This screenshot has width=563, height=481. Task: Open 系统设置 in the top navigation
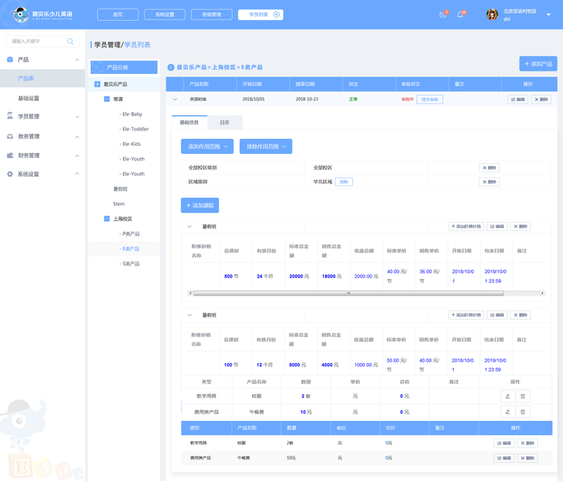click(x=164, y=14)
